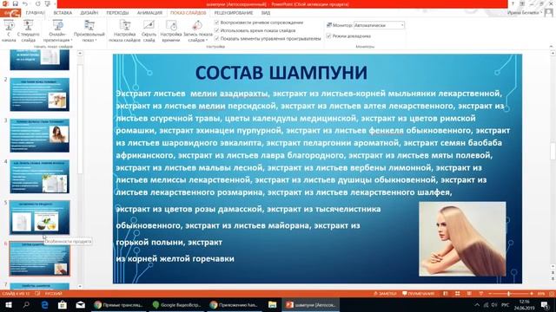
Task: Open Custom Show (Произвольный показ) dropdown
Action: (89, 31)
